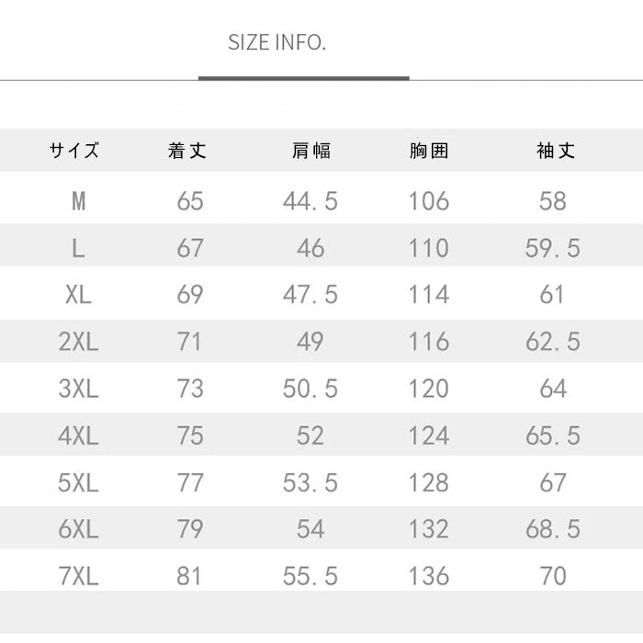Select the M size row label
Viewport: 643px width, 643px height.
78,201
